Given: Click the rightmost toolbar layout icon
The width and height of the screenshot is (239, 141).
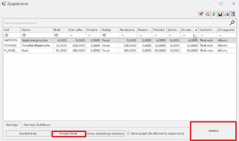Looking at the screenshot, I should tap(232, 14).
